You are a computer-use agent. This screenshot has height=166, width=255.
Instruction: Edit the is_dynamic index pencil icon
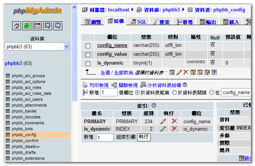(x=163, y=129)
